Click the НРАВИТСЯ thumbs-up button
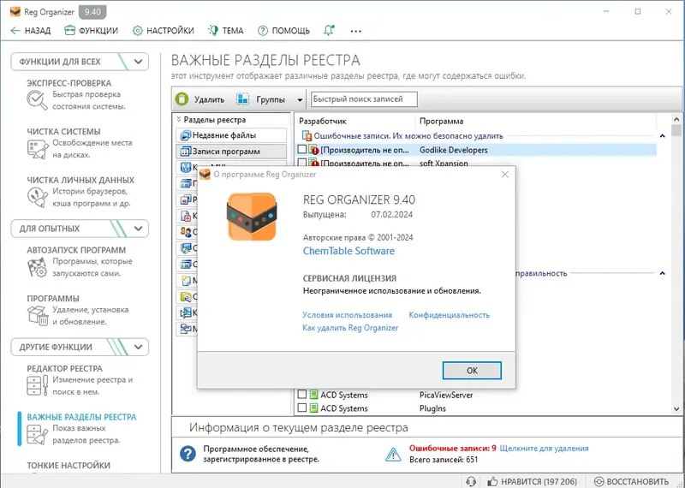 tap(532, 481)
